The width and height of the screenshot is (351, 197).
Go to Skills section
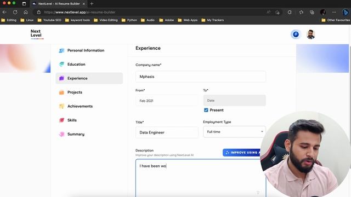89,120
